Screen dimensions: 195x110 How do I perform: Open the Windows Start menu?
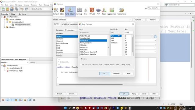(x=66, y=108)
